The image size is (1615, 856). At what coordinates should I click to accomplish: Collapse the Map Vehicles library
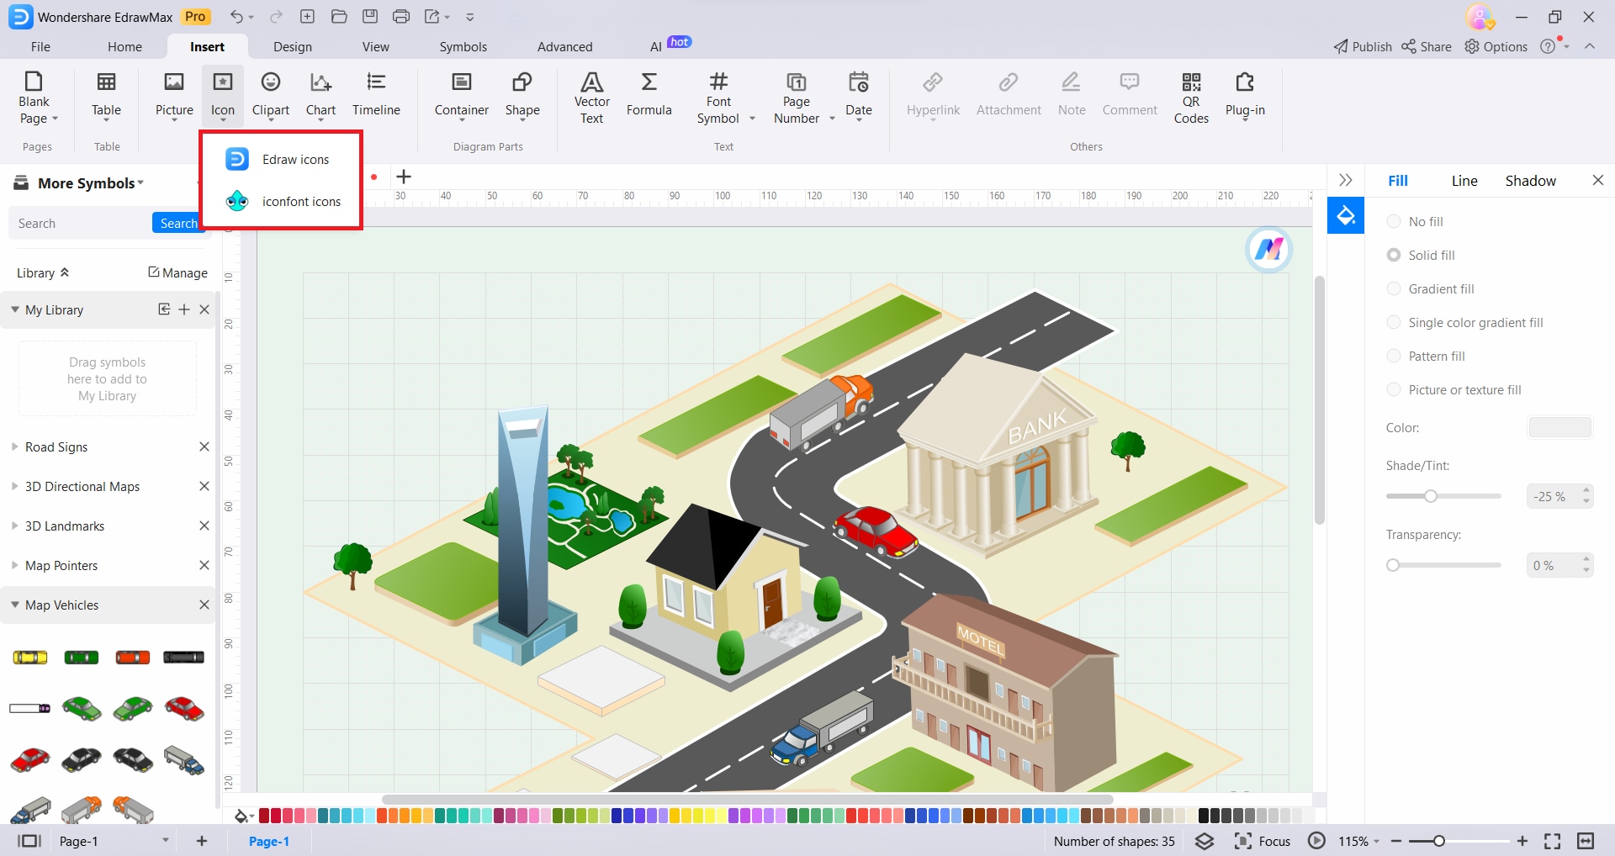(x=15, y=605)
